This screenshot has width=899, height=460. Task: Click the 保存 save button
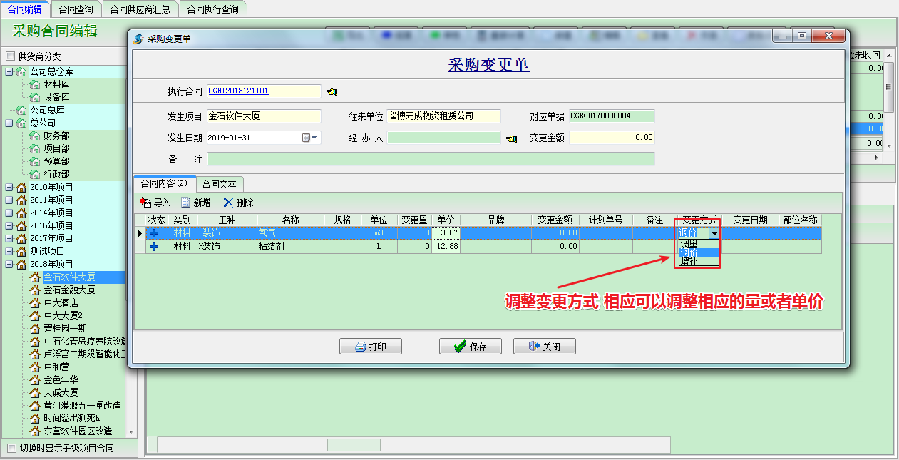[x=471, y=347]
